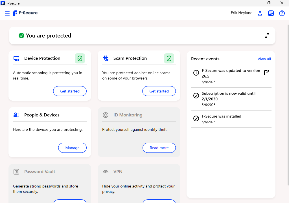The width and height of the screenshot is (289, 203).
Task: Open the subscription card icon in header
Action: click(271, 13)
